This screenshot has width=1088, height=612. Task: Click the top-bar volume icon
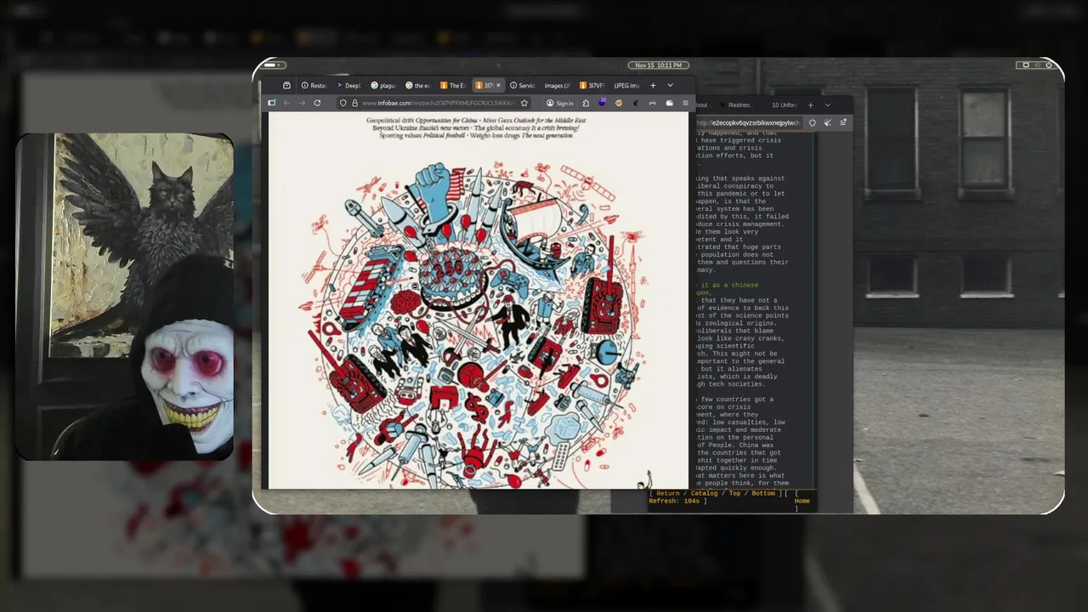1038,65
